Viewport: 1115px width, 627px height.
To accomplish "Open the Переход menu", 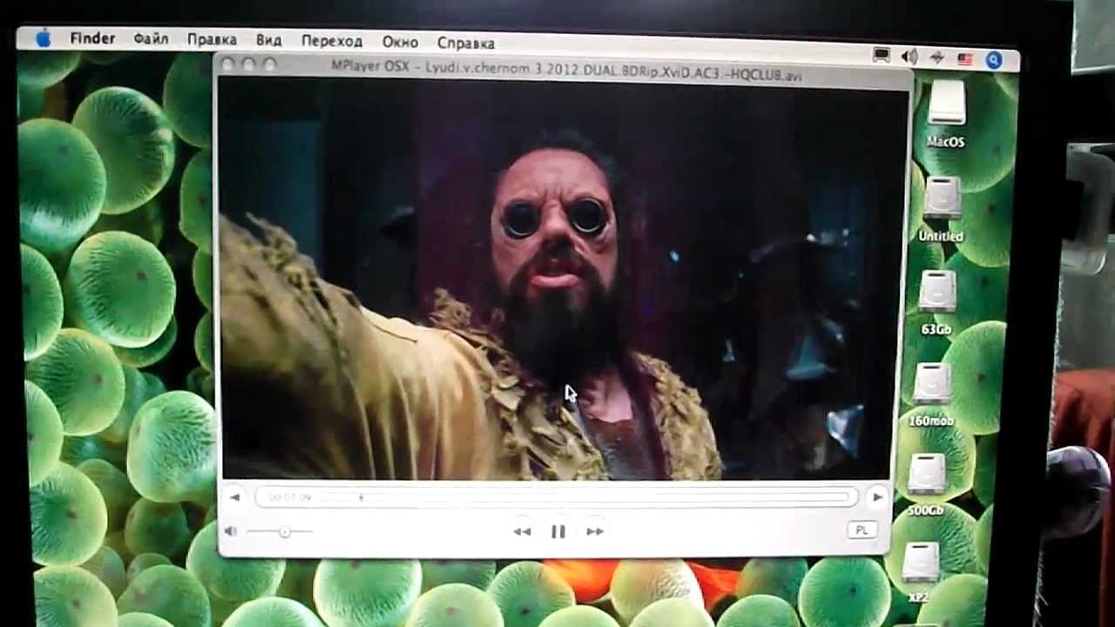I will [332, 41].
